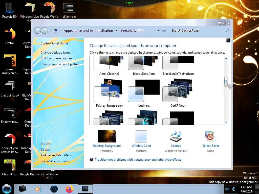259x194 pixels.
Task: Click the Appearance and Personalization breadcrumb
Action: [x=88, y=31]
